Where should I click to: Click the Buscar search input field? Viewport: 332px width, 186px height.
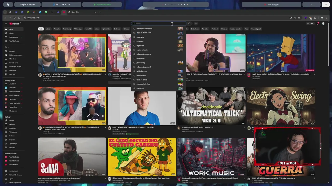159,24
